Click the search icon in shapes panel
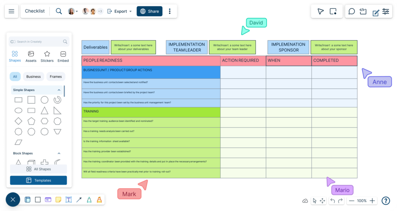This screenshot has width=397, height=211. click(65, 42)
